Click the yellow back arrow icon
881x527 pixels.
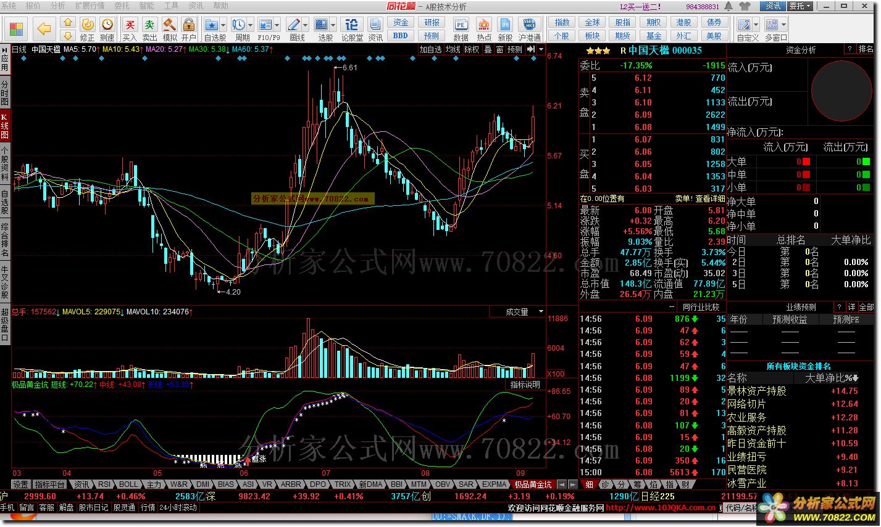pos(43,28)
